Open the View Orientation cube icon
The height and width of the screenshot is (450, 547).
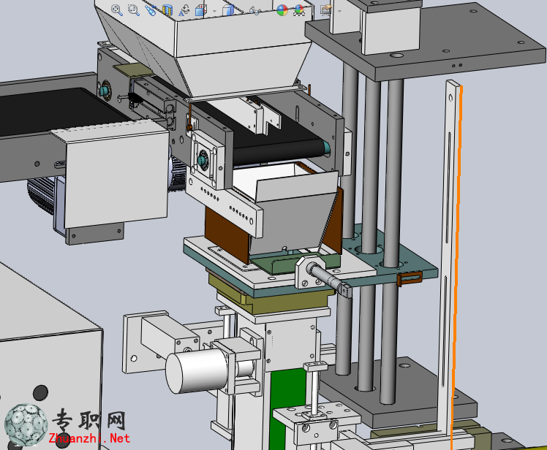[201, 10]
